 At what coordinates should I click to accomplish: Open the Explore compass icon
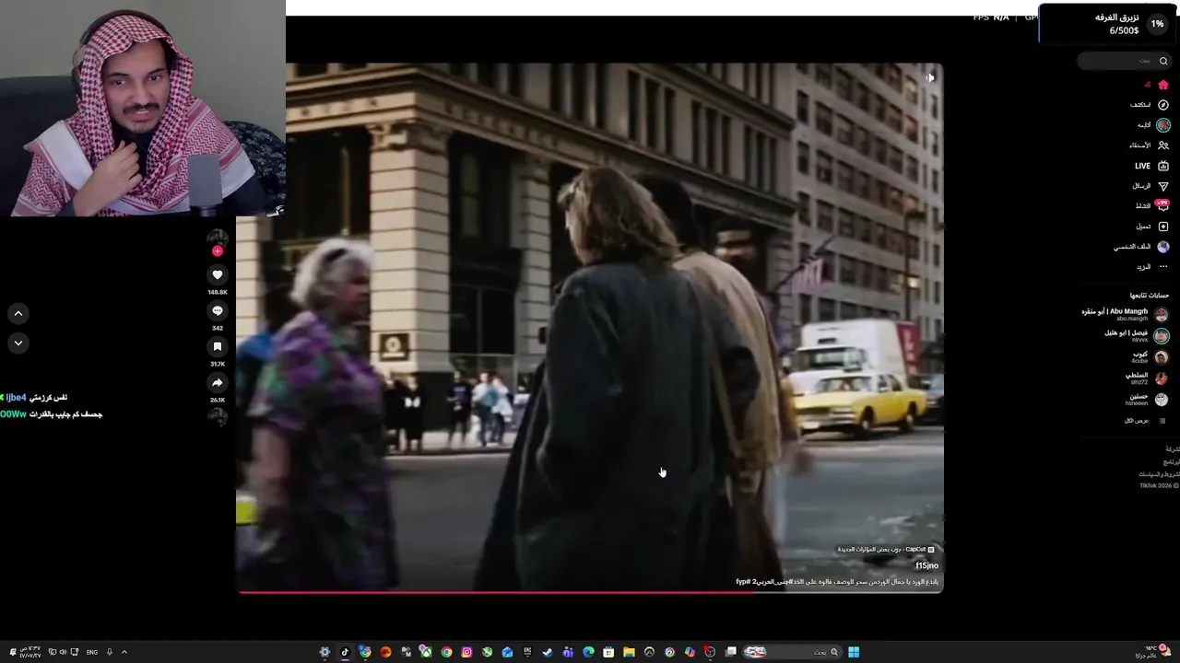tap(1163, 105)
